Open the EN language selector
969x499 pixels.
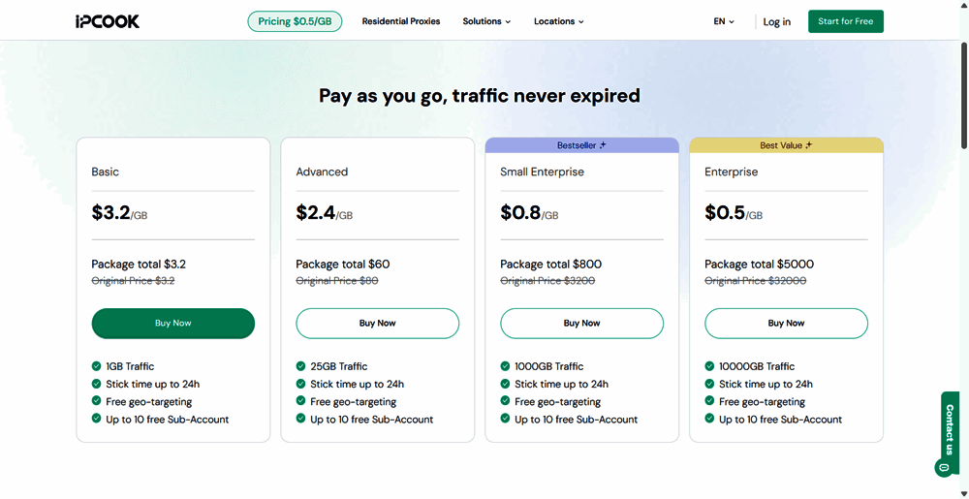pos(724,21)
